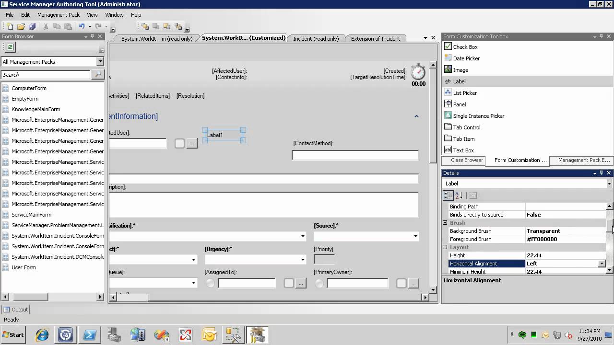This screenshot has height=345, width=614.
Task: Click the Start button
Action: (13, 335)
